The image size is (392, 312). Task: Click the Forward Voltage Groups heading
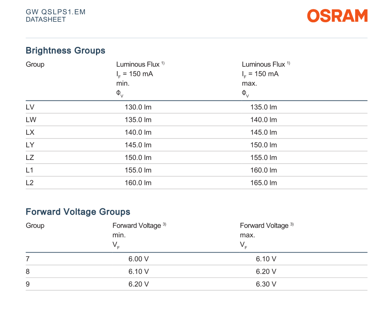pyautogui.click(x=78, y=212)
